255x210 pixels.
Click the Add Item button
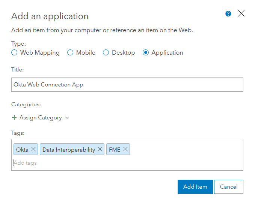pos(195,187)
